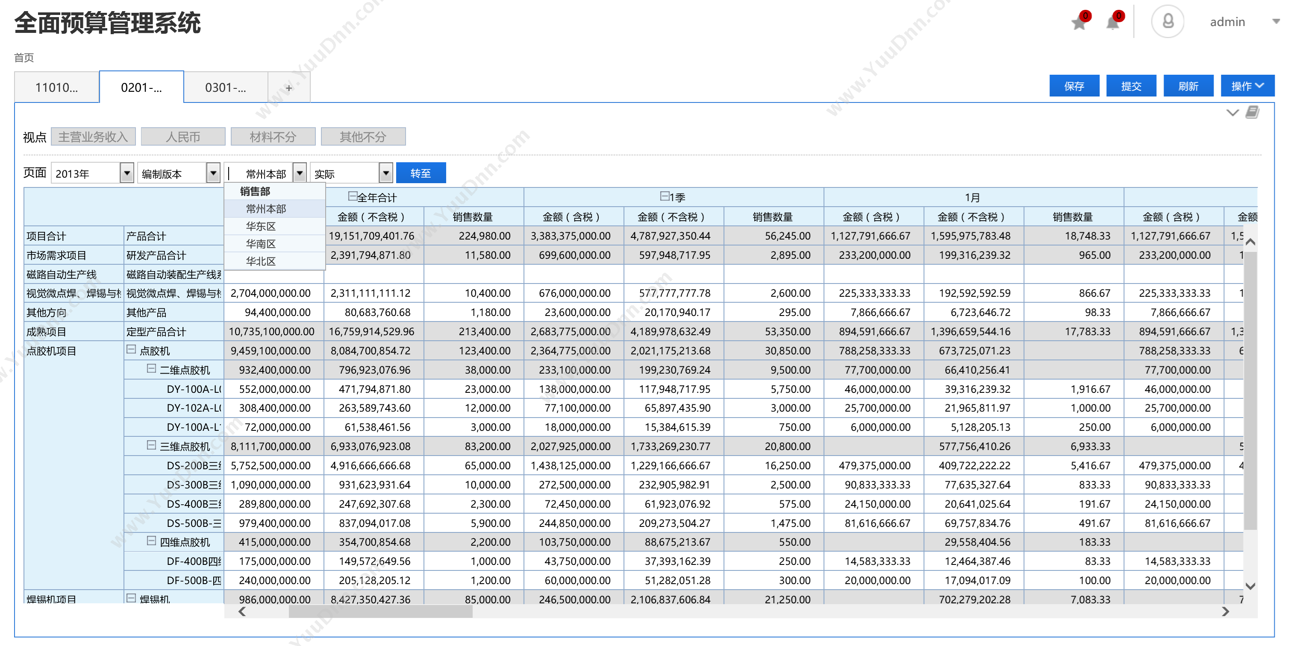Click the 人民币 viewpoint box
1291x646 pixels.
pos(183,137)
